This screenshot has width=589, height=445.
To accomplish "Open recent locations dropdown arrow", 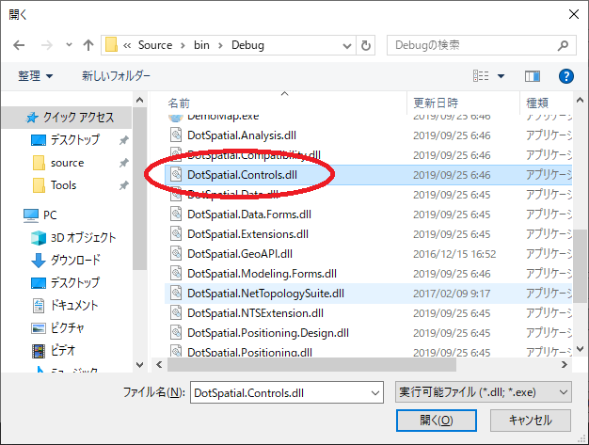I will pos(69,45).
